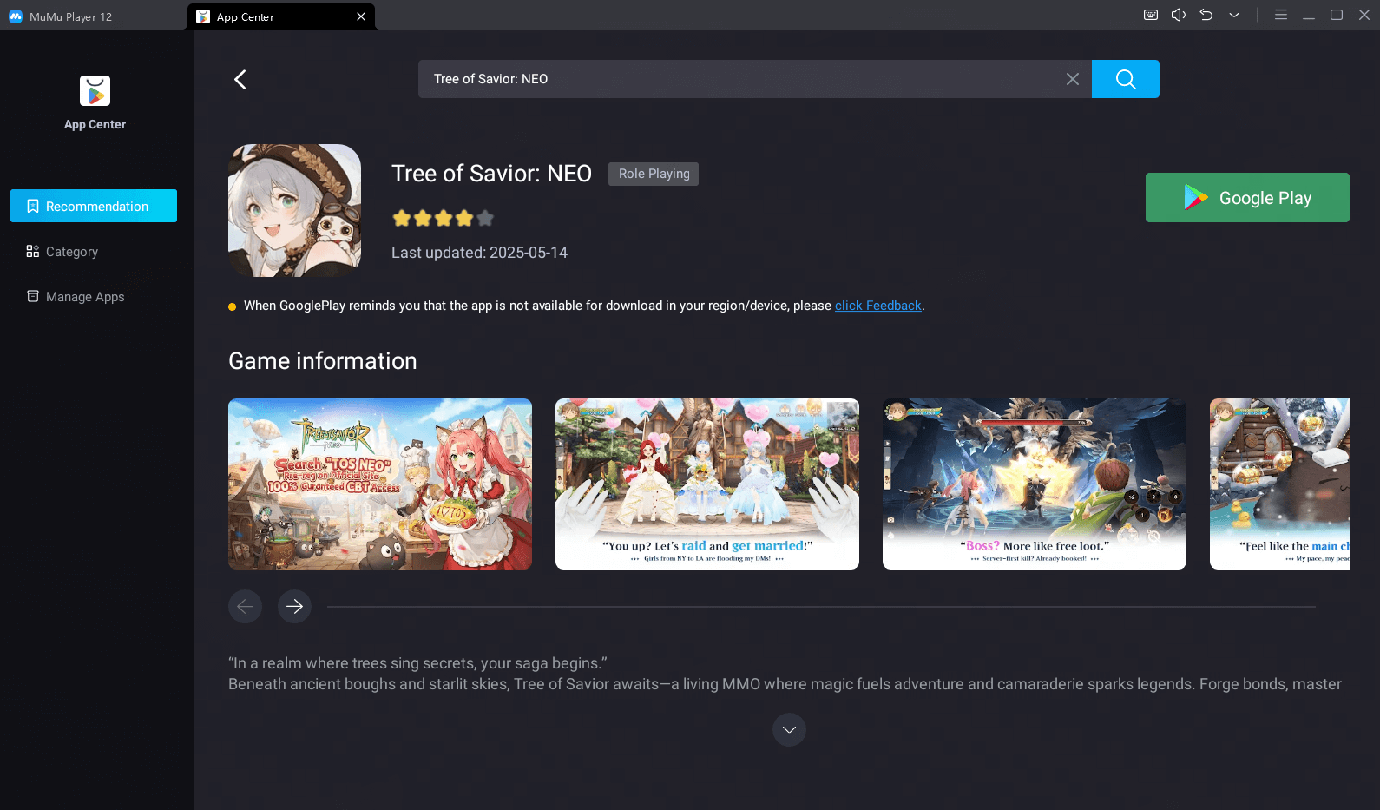Click the MuMu Player logo icon
Viewport: 1380px width, 810px height.
point(16,16)
